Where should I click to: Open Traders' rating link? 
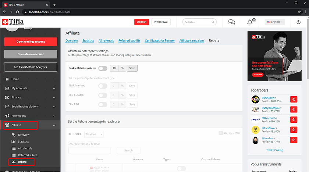point(274,150)
